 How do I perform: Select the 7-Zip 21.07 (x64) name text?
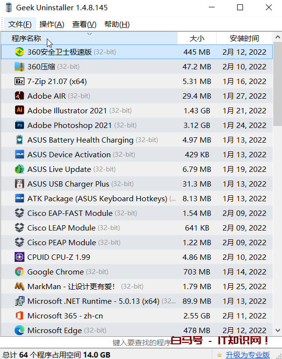(x=57, y=81)
